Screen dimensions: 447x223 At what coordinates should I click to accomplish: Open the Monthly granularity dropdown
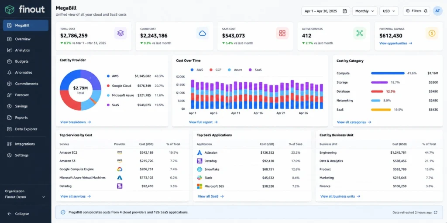click(364, 11)
